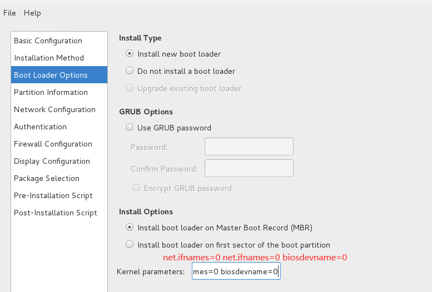Open the Help menu
Screen dimensions: 432x292
[32, 13]
